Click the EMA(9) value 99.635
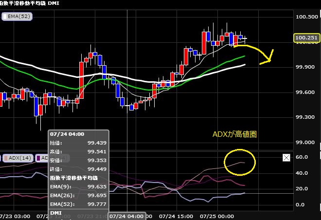Screen dimensions: 321x220 [97, 187]
